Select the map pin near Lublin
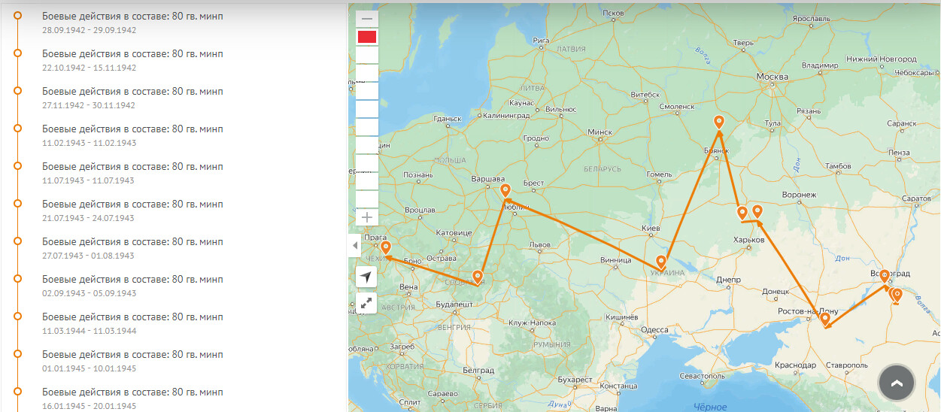The height and width of the screenshot is (412, 941). click(x=505, y=192)
